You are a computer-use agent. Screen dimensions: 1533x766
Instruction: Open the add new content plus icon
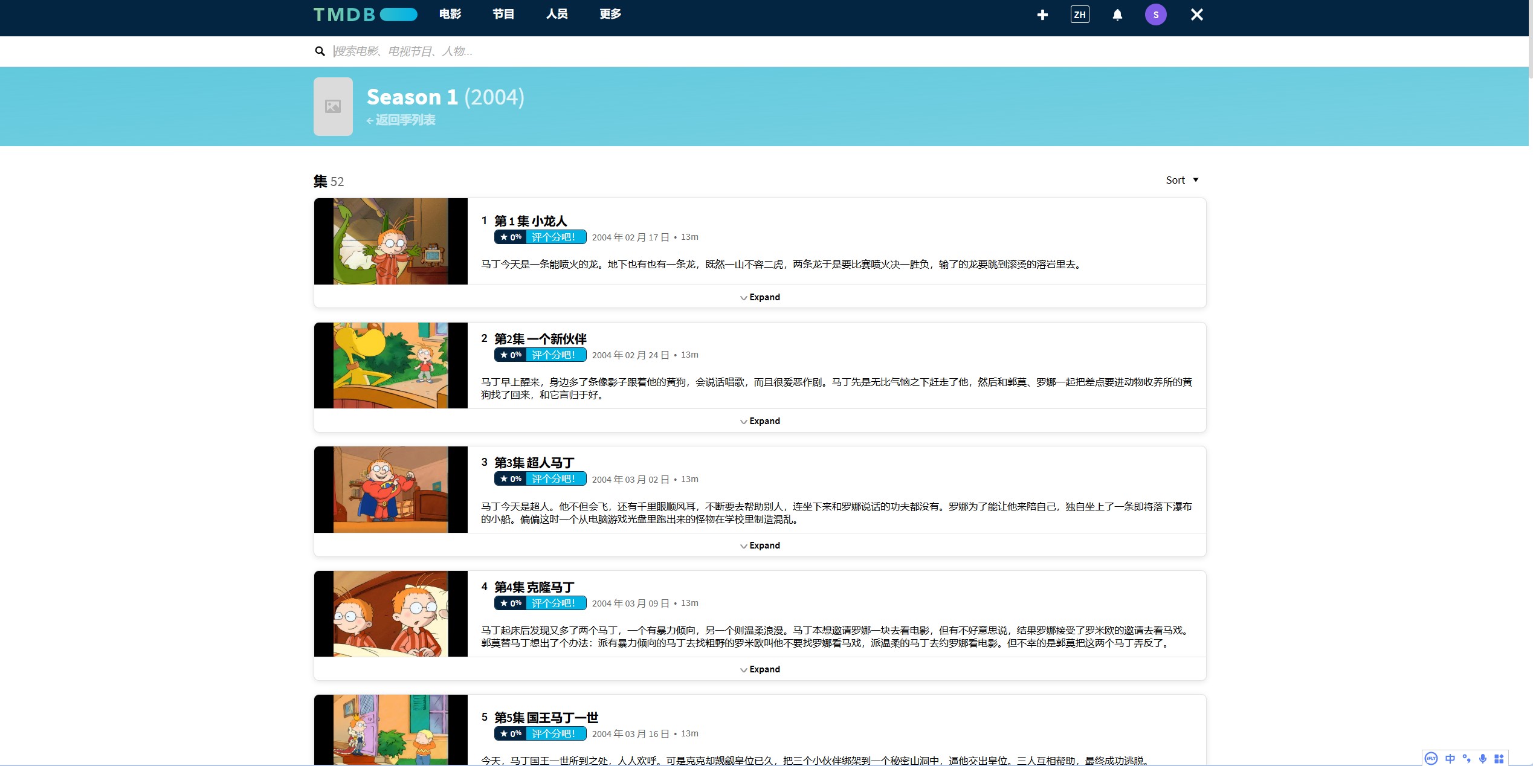(x=1042, y=14)
